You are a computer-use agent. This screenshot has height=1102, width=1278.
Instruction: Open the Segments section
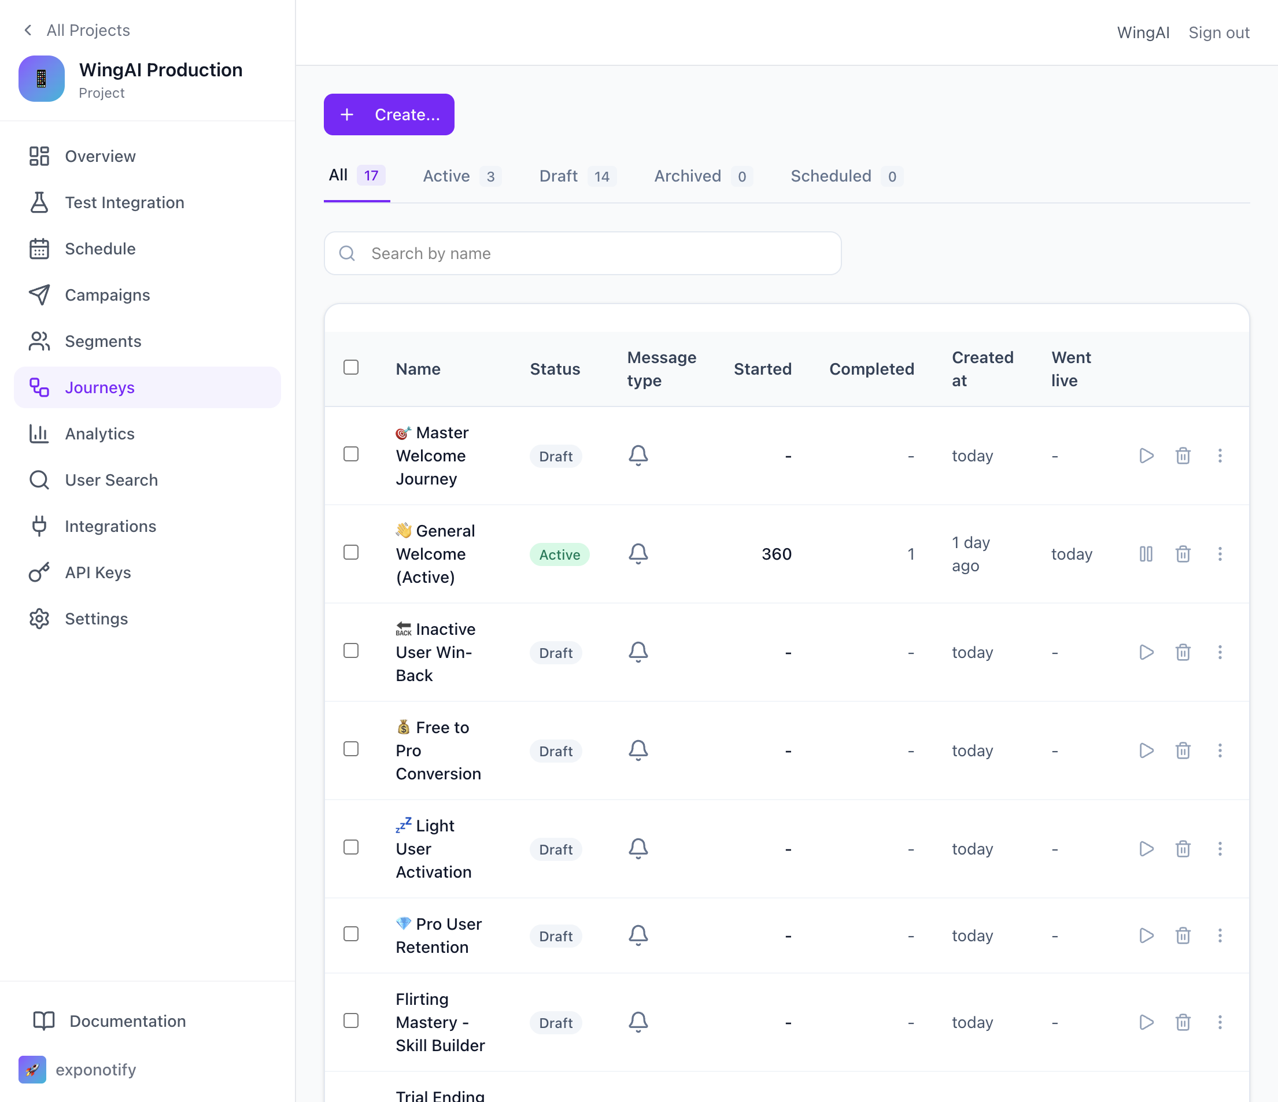pyautogui.click(x=102, y=341)
